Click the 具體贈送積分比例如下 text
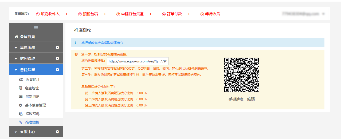 98,87
